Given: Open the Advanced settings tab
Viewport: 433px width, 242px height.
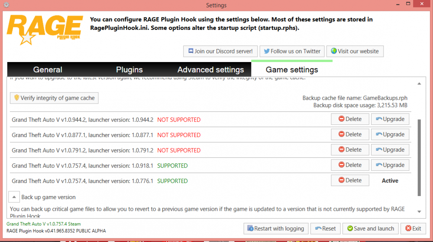Looking at the screenshot, I should (x=211, y=70).
